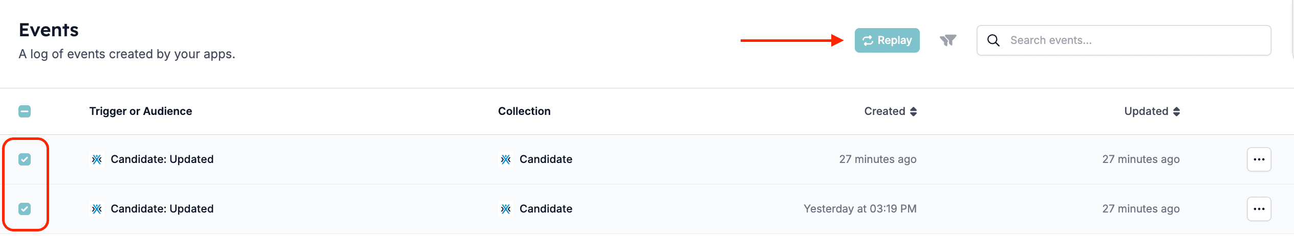The width and height of the screenshot is (1294, 236).
Task: Sort by the Created column arrows
Action: pyautogui.click(x=914, y=111)
